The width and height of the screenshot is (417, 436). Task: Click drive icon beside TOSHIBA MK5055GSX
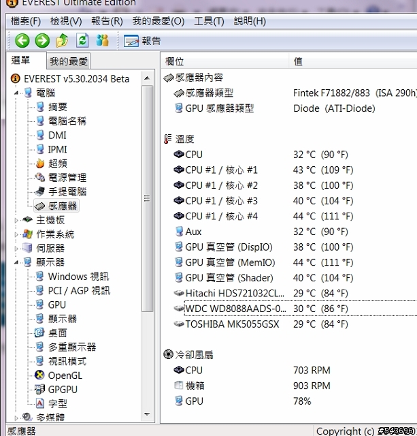tap(179, 324)
